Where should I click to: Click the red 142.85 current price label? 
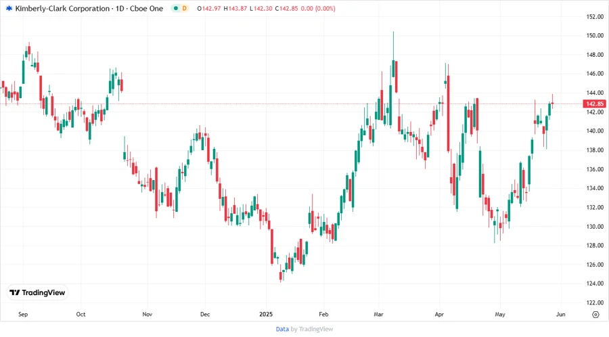[595, 104]
